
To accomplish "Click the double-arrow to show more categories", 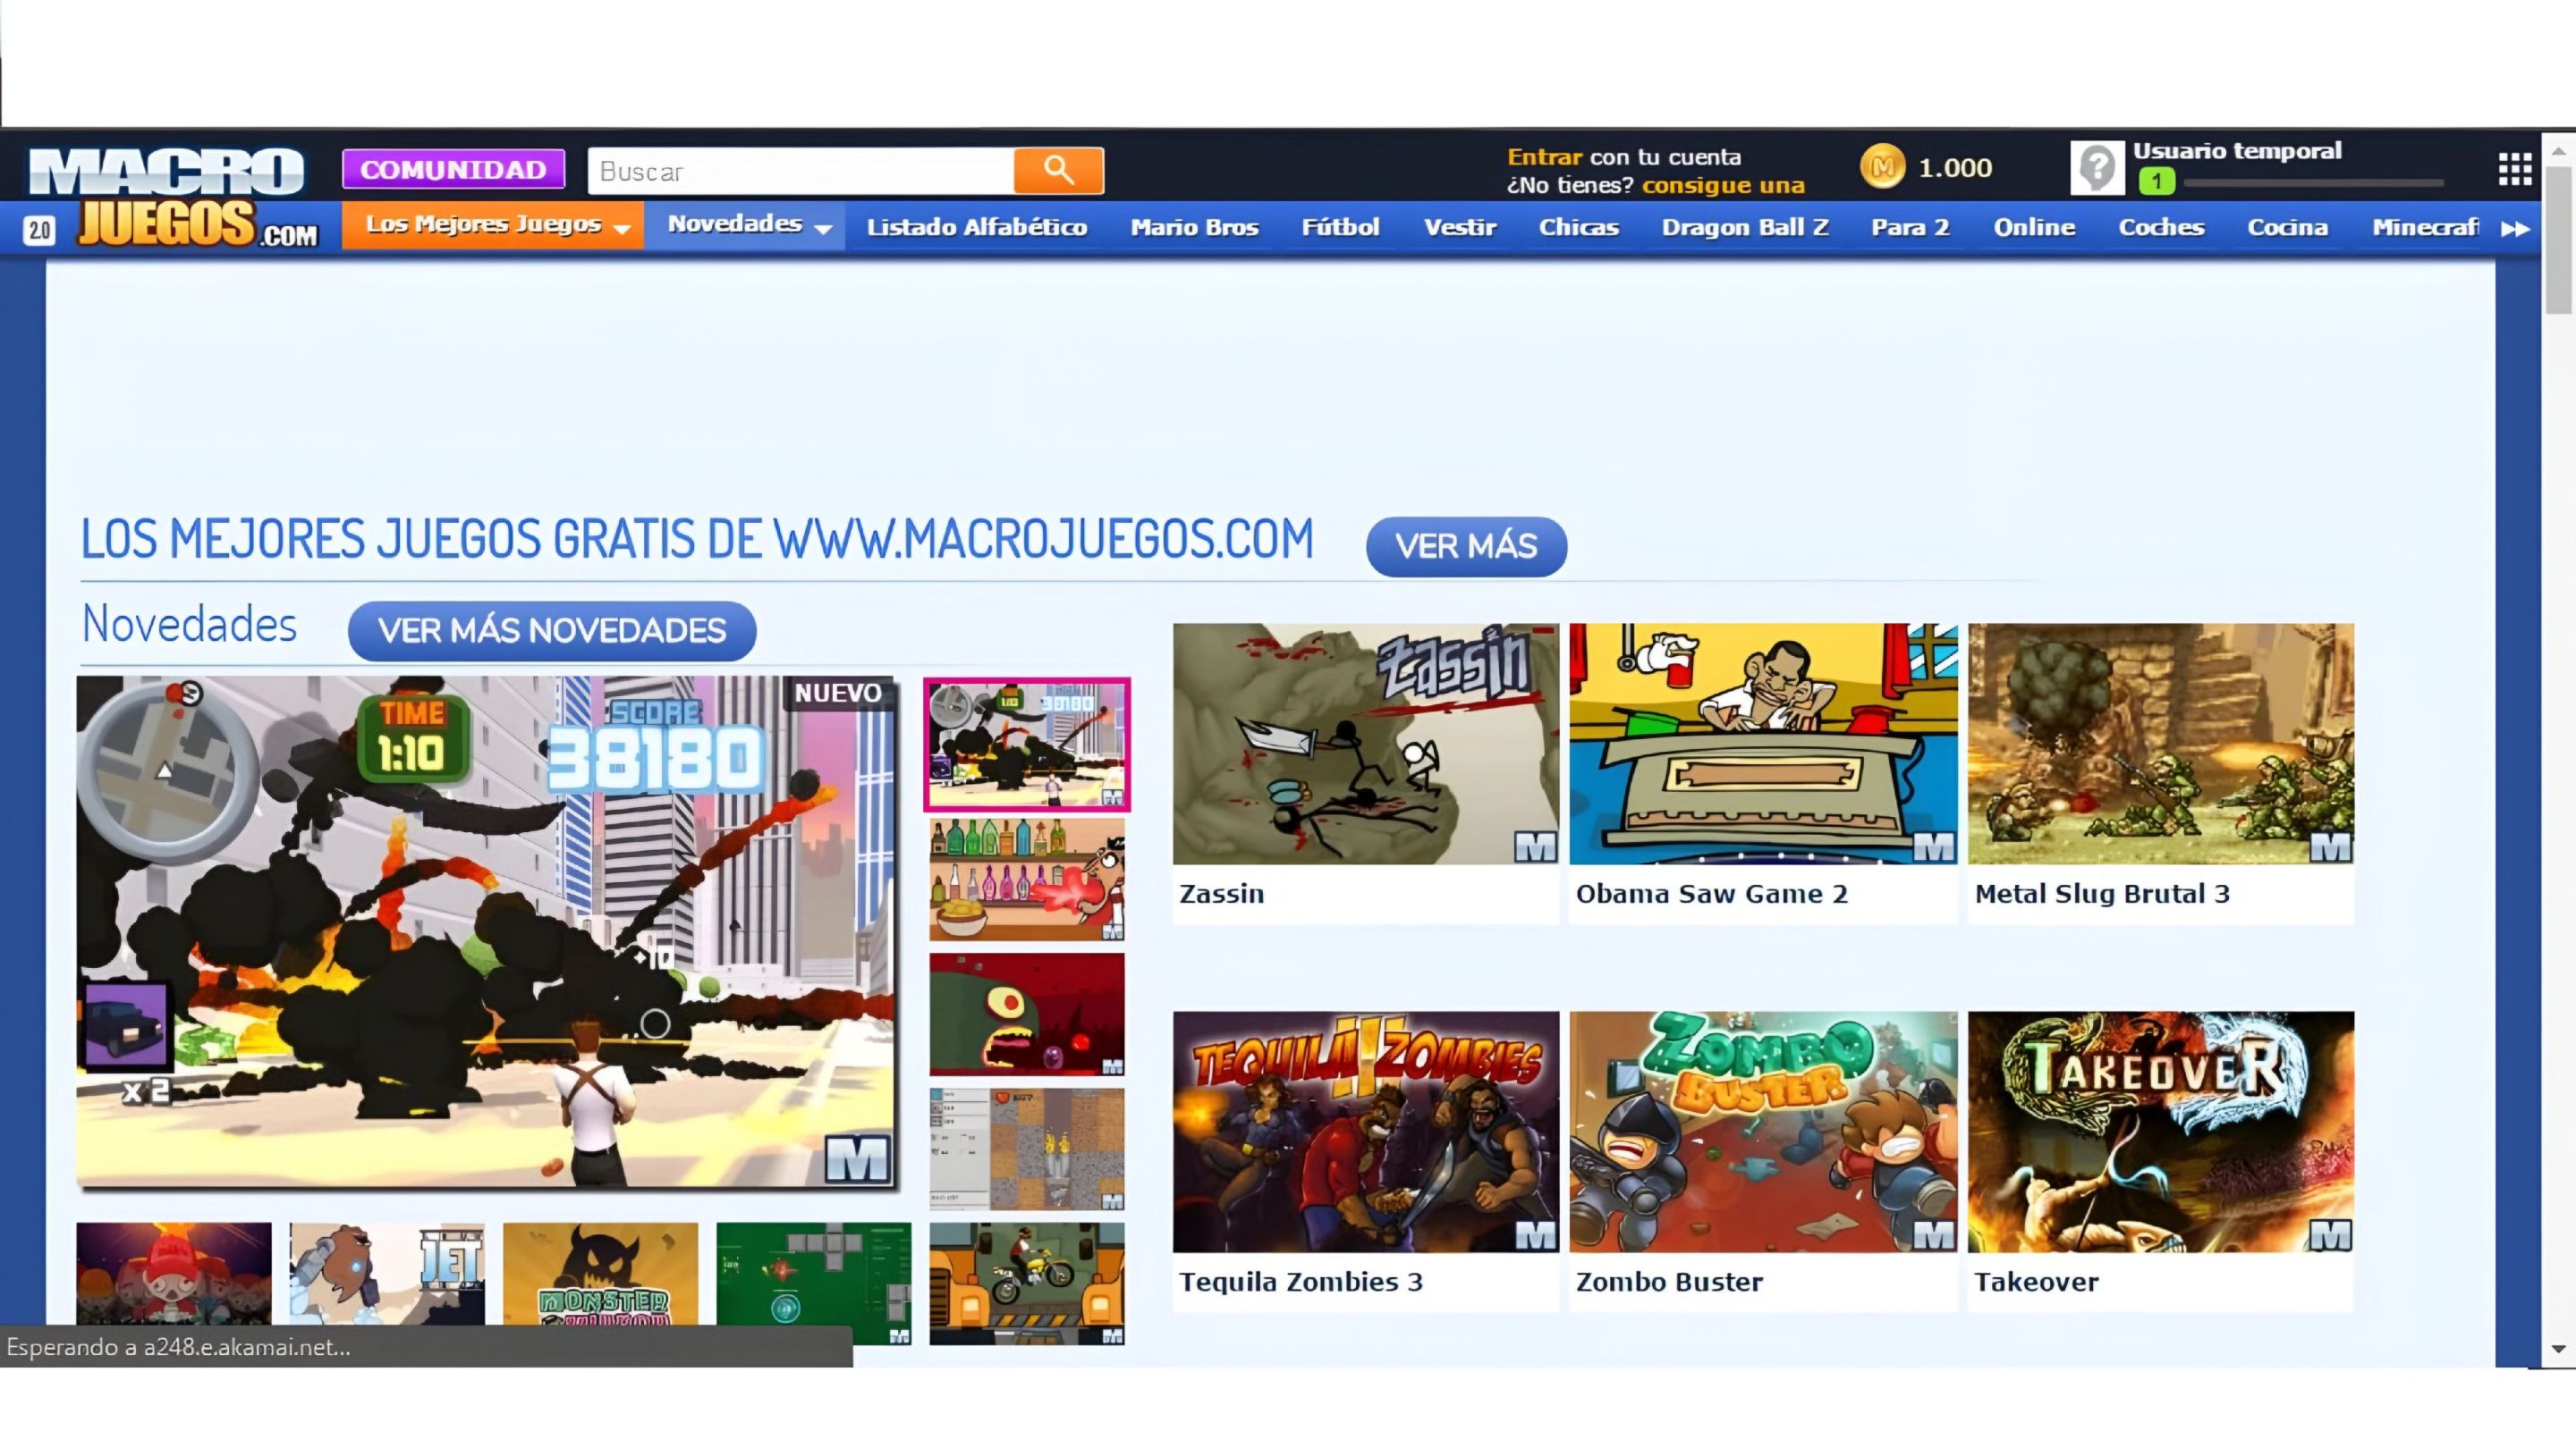I will tap(2515, 229).
